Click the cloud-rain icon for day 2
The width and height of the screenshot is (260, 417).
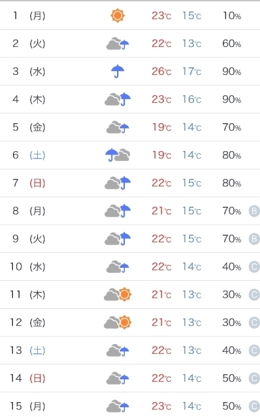[x=118, y=44]
